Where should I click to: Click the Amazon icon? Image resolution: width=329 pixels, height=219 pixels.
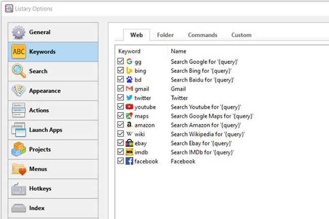coord(129,125)
